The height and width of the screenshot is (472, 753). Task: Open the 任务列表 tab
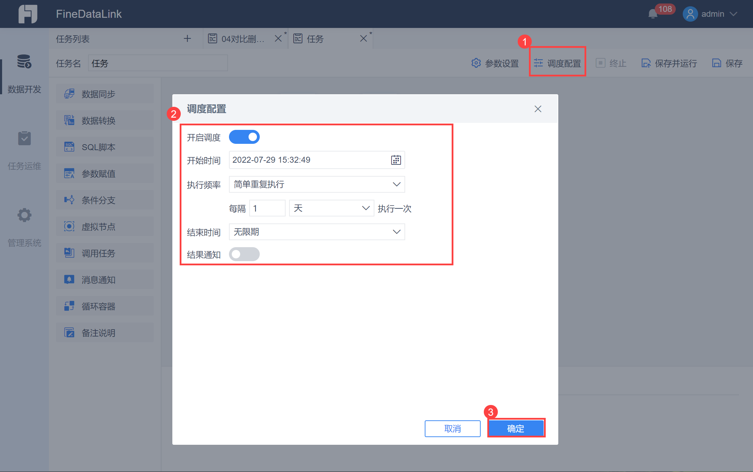coord(73,39)
